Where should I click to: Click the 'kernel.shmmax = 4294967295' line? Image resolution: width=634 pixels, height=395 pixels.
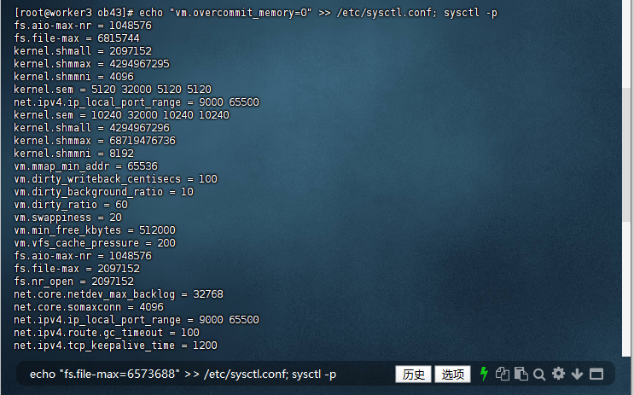[x=92, y=64]
